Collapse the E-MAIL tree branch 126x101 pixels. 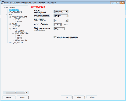tap(10, 29)
